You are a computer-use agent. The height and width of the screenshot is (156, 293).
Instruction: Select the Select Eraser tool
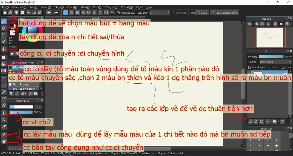coord(3,105)
